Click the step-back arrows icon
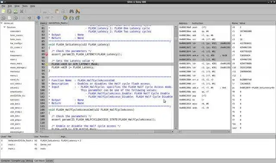The width and height of the screenshot is (276, 163). click(47, 18)
